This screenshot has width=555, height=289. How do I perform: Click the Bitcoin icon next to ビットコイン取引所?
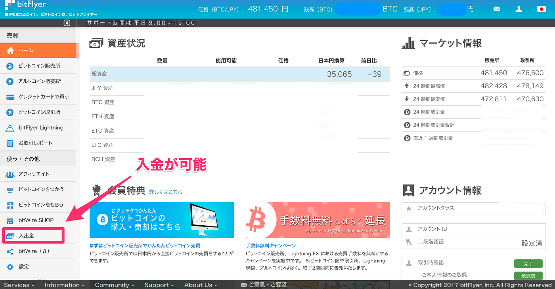click(10, 112)
